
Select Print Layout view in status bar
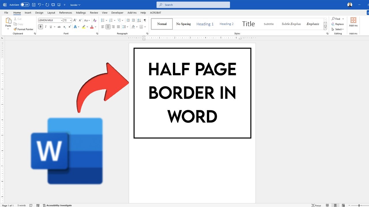(335, 205)
